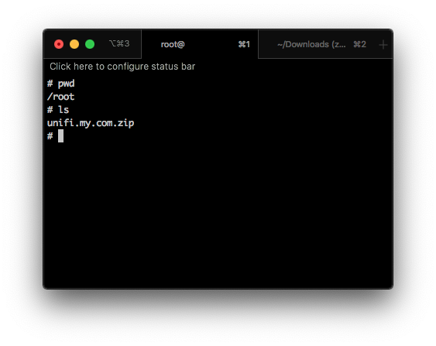Click the /root output line
436x346 pixels.
(x=61, y=97)
